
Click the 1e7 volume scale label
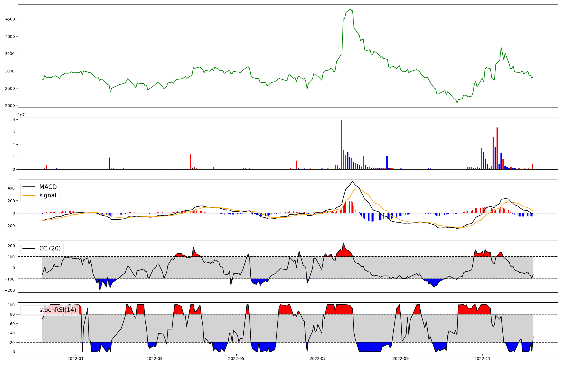tap(21, 115)
